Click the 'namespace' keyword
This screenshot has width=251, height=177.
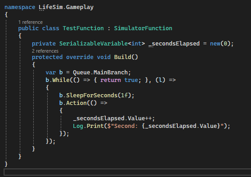coord(20,7)
